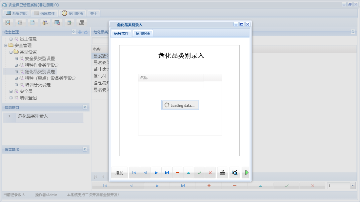Open the search tool on the main toolbar
The image size is (360, 202).
[x=8, y=22]
